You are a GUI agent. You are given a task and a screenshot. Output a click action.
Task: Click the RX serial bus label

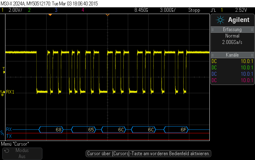pos(9,129)
